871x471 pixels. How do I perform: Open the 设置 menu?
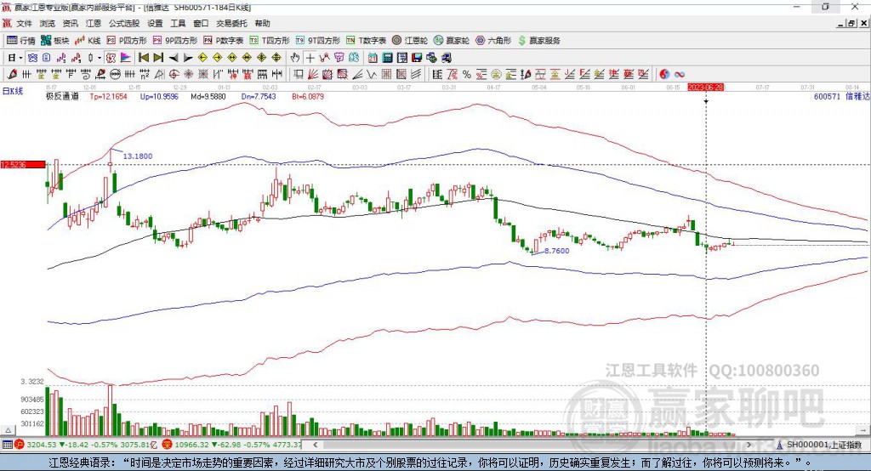point(155,23)
